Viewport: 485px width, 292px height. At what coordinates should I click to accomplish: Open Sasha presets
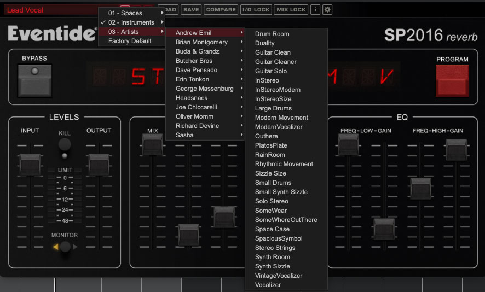click(205, 135)
